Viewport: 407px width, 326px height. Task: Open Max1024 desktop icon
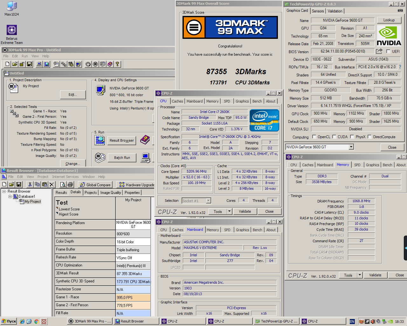tap(12, 9)
